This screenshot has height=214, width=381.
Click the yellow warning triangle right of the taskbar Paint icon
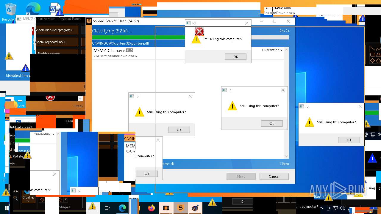212,202
